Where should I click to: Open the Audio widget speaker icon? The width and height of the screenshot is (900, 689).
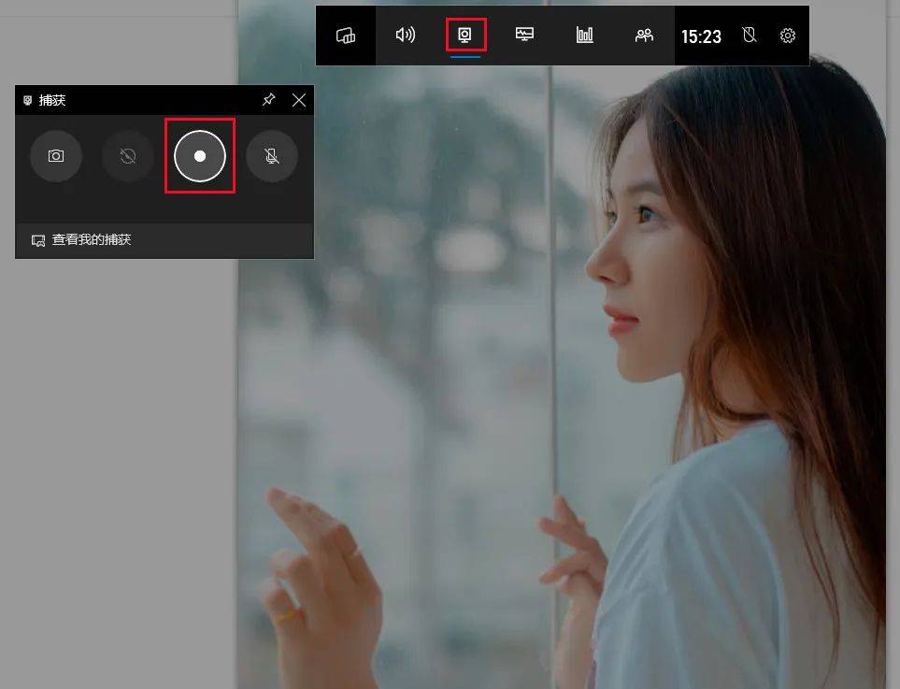pyautogui.click(x=406, y=35)
